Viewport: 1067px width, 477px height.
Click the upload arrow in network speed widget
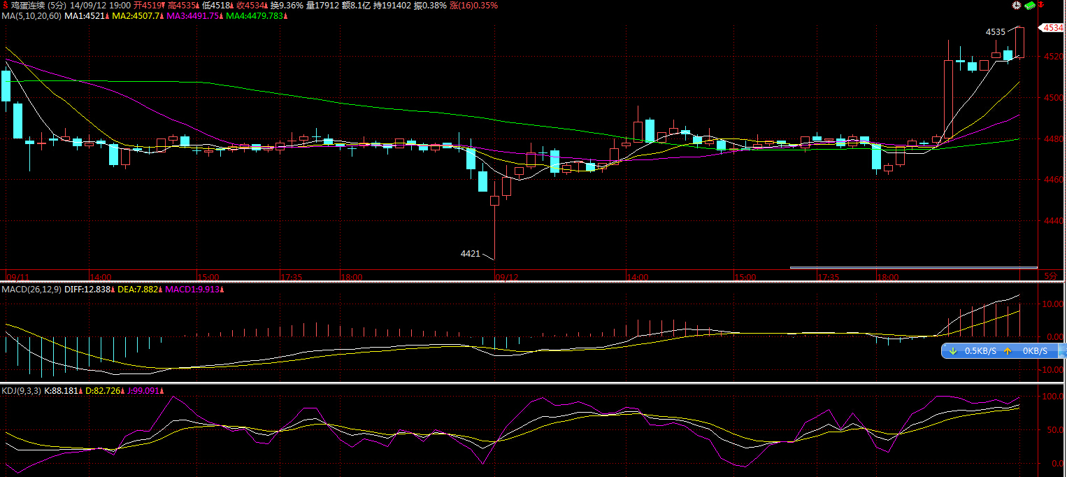[x=1008, y=351]
